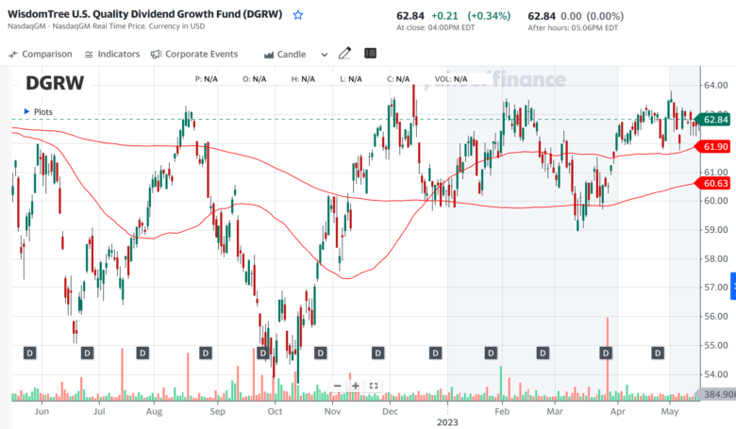Viewport: 736px width, 429px height.
Task: Add DGRW to watchlist with star icon
Action: pyautogui.click(x=298, y=15)
